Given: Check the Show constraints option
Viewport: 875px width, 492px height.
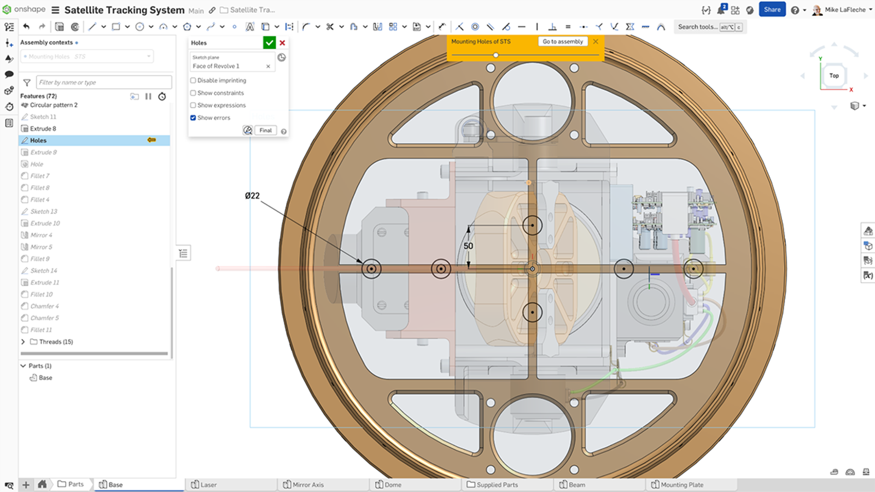Looking at the screenshot, I should point(193,92).
